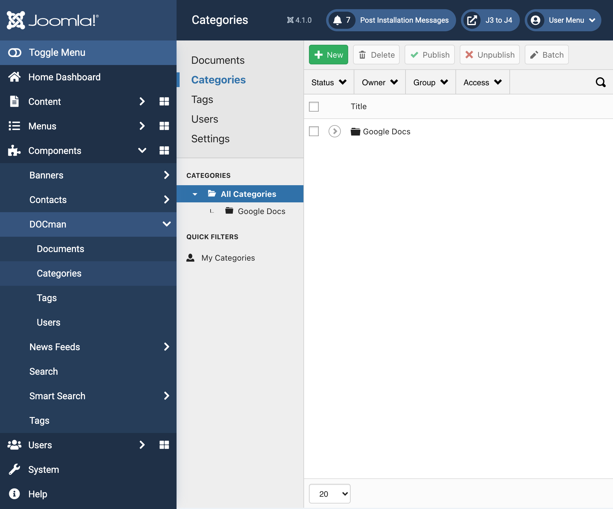613x509 pixels.
Task: Open the Users dashboard grid icon
Action: 164,445
